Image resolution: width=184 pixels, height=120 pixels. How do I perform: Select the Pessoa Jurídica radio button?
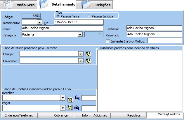89,16
